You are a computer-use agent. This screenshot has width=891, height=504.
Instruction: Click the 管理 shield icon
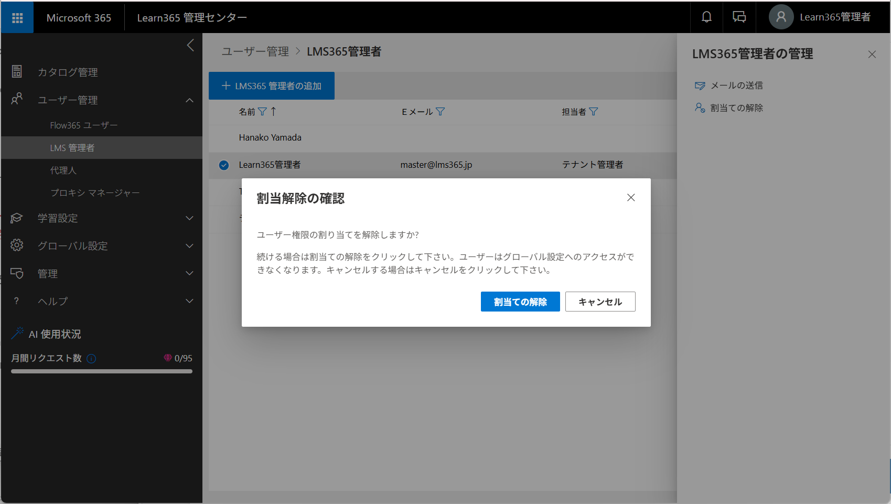tap(17, 273)
